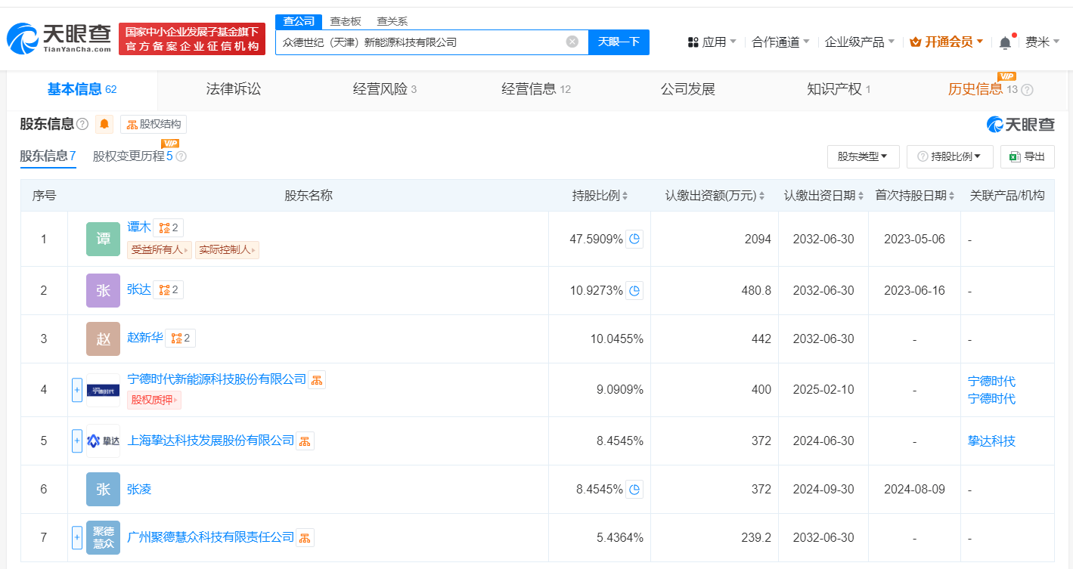The height and width of the screenshot is (569, 1073).
Task: Click help icon next to 股权变更历程
Action: tap(181, 156)
